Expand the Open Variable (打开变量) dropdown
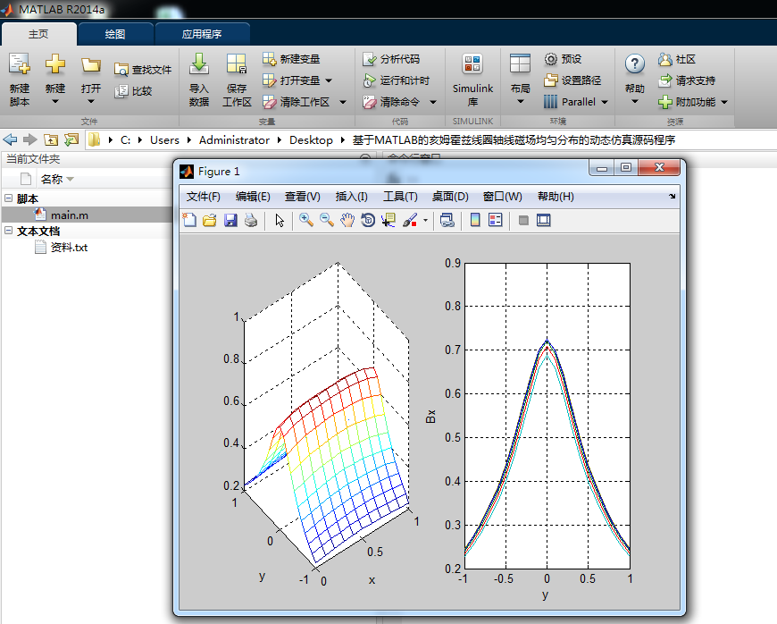 (x=329, y=80)
